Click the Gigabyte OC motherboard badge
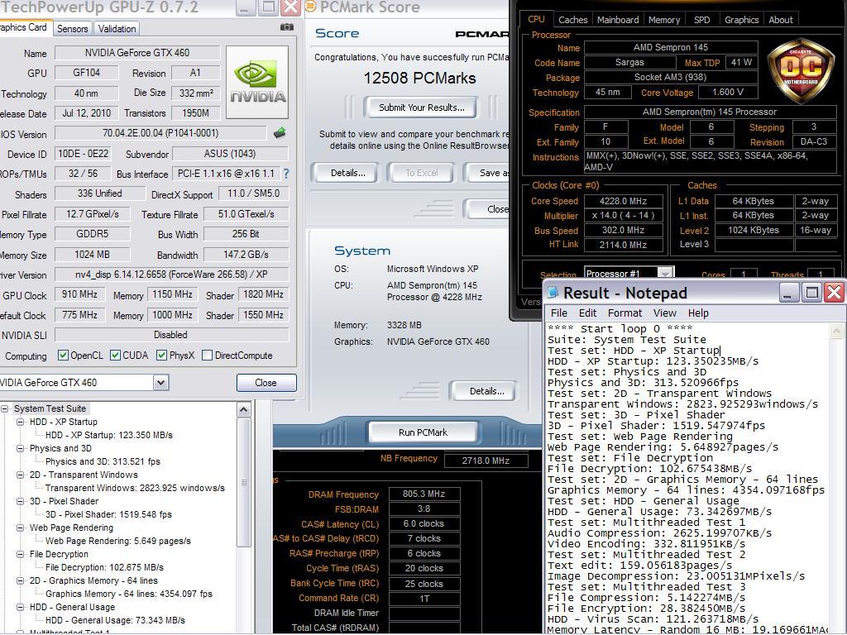The height and width of the screenshot is (635, 847). pyautogui.click(x=801, y=71)
